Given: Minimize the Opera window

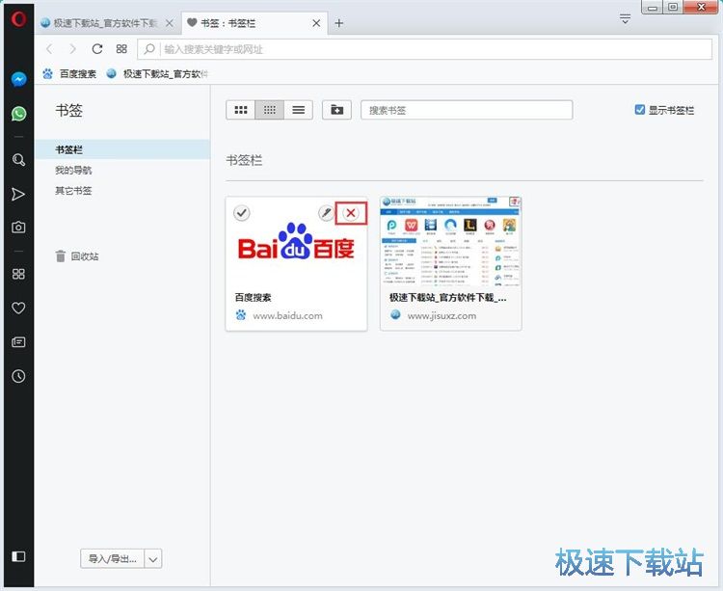Looking at the screenshot, I should pyautogui.click(x=652, y=7).
